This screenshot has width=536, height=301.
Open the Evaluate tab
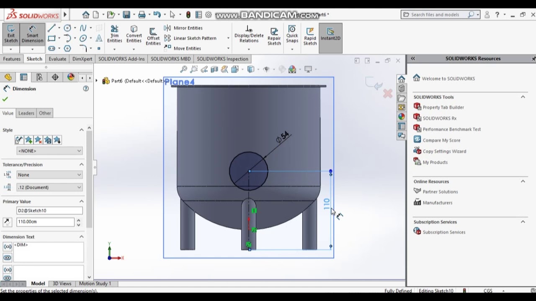point(57,59)
